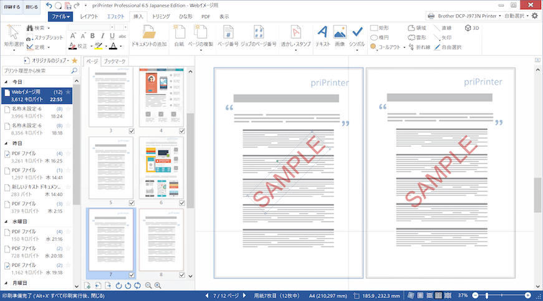Add a new page below the thumbnail list
This screenshot has width=543, height=301.
pos(88,285)
